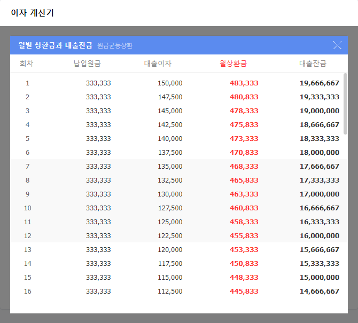Screen dimensions: 358x323
Task: Click the 원금균등상환 subtitle label
Action: 115,45
